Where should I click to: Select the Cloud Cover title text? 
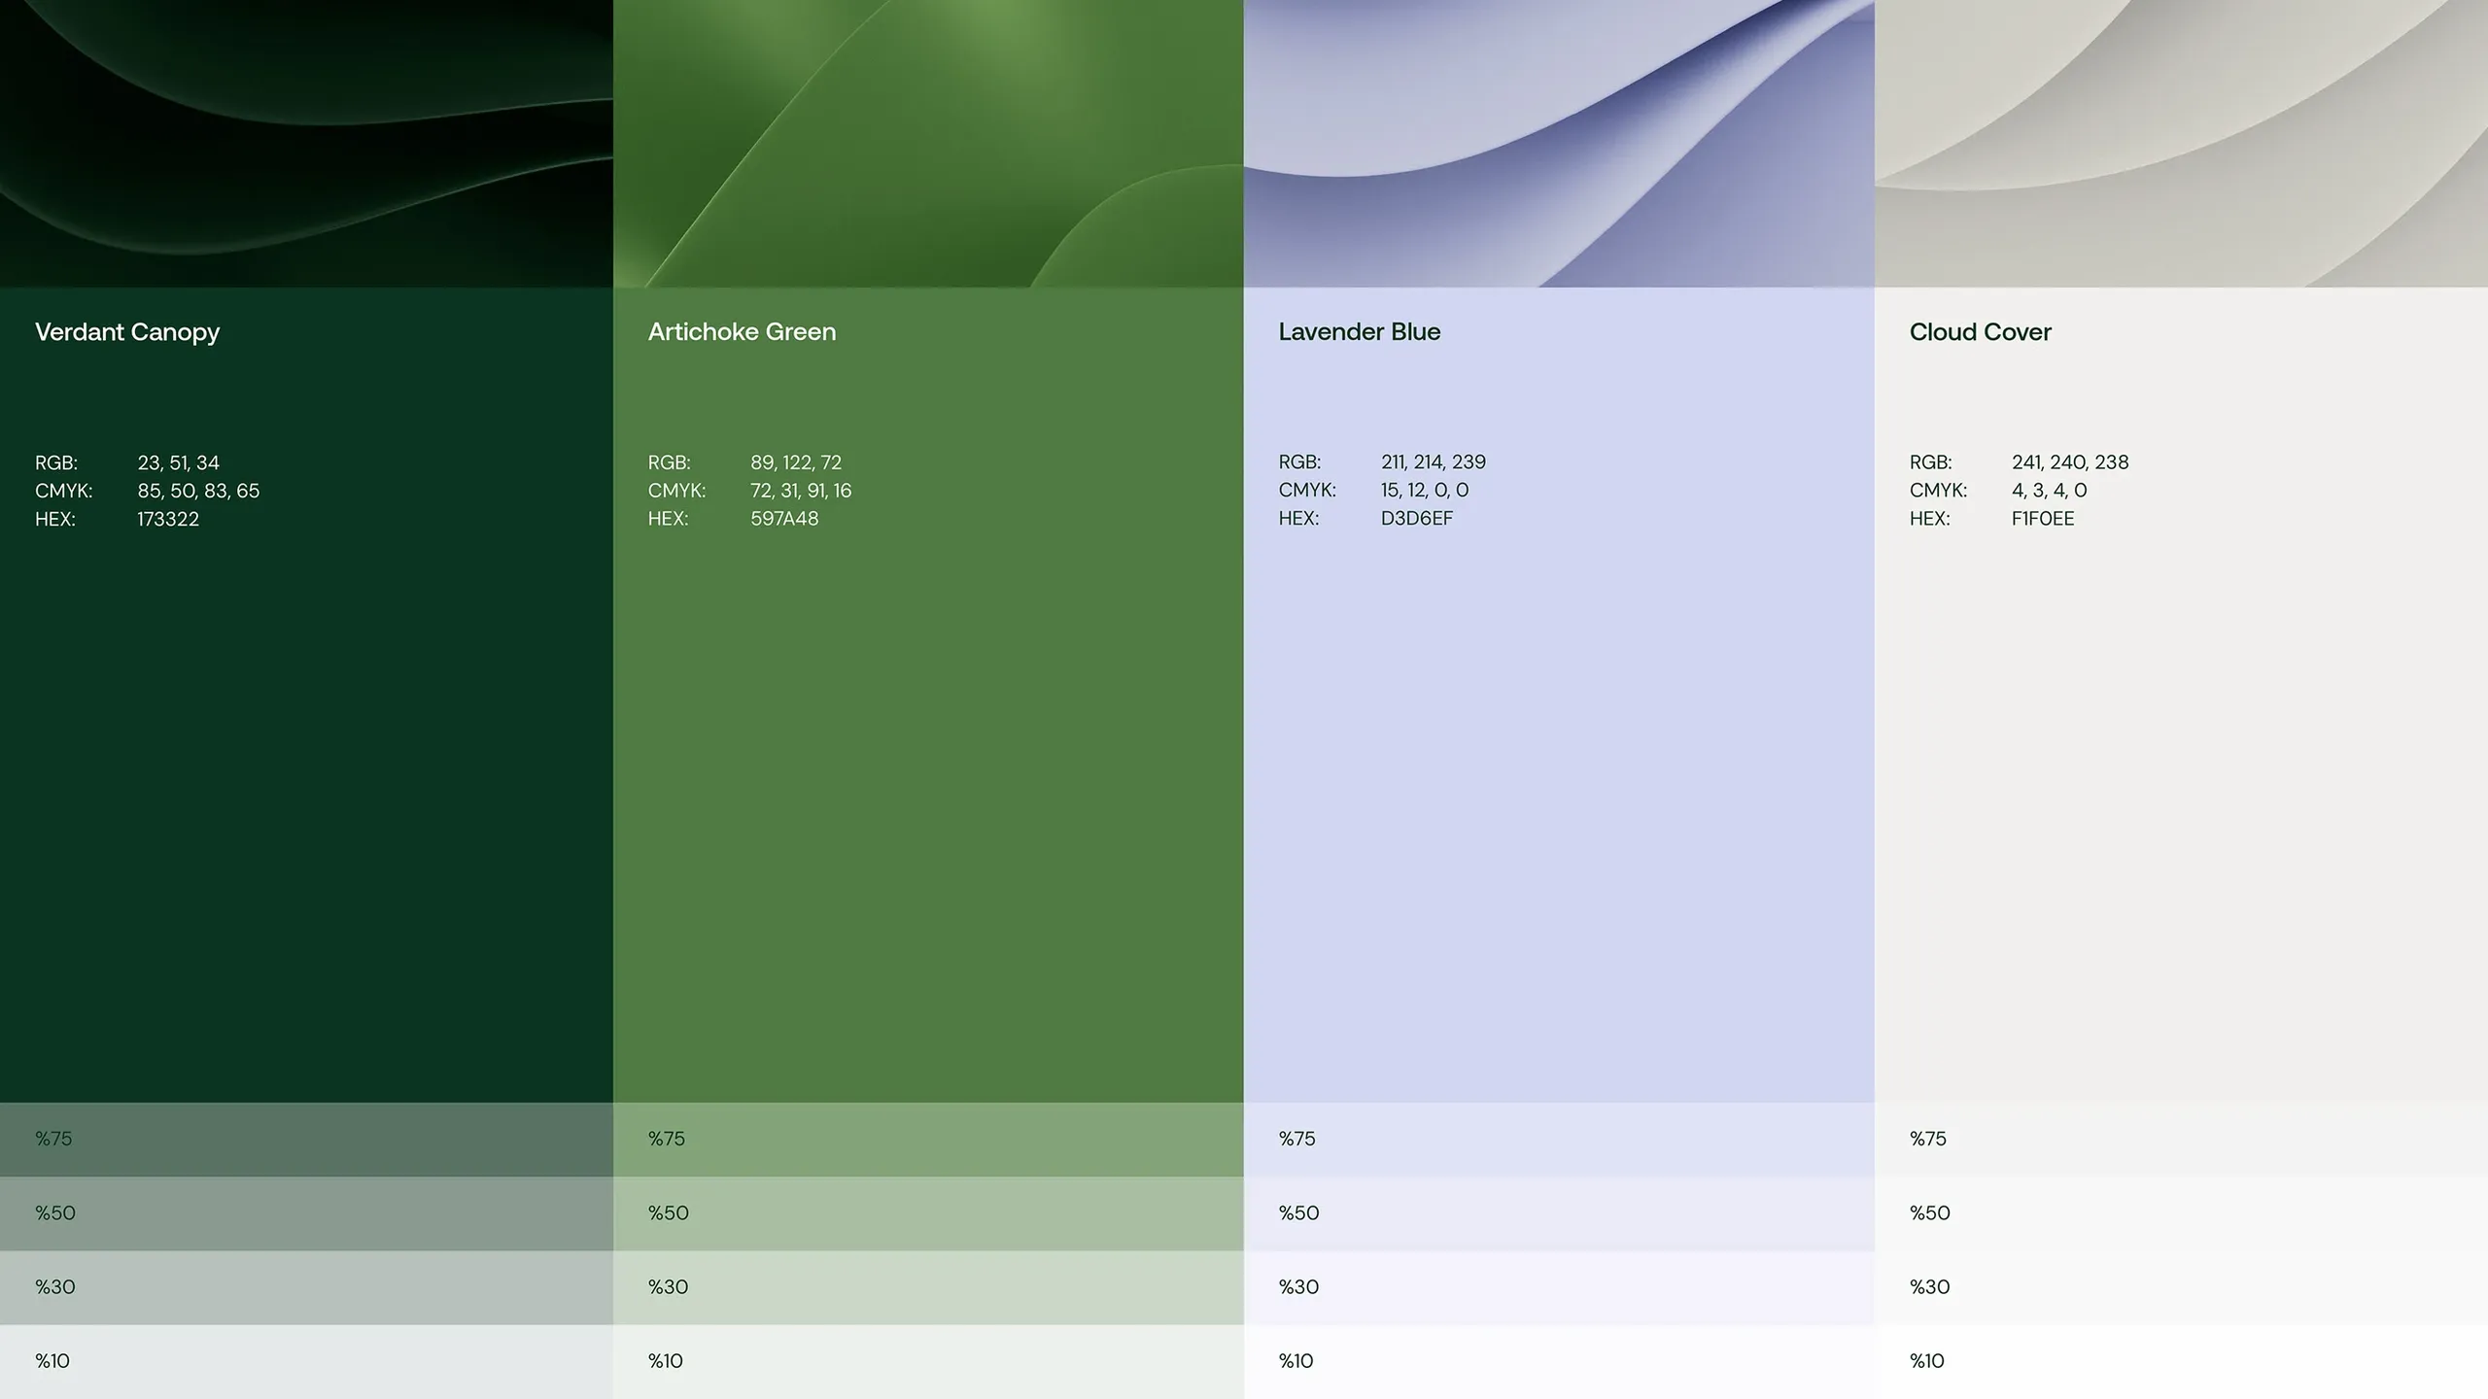[1980, 332]
